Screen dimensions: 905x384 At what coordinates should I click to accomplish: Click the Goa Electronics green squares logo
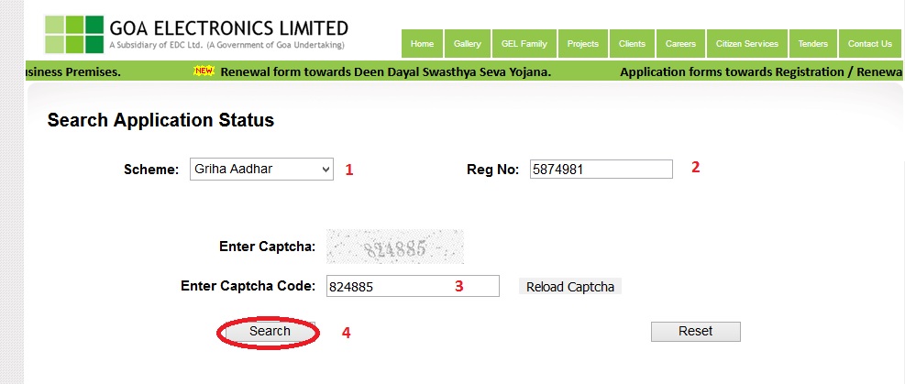(x=74, y=34)
